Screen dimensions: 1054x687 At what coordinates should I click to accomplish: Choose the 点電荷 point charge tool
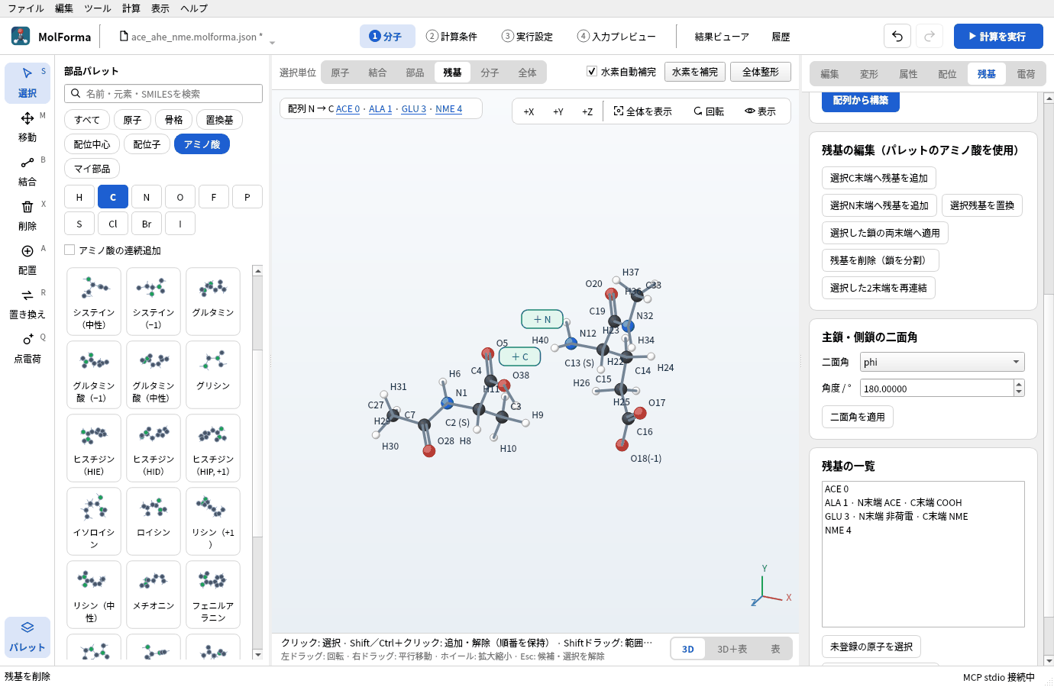(x=27, y=348)
